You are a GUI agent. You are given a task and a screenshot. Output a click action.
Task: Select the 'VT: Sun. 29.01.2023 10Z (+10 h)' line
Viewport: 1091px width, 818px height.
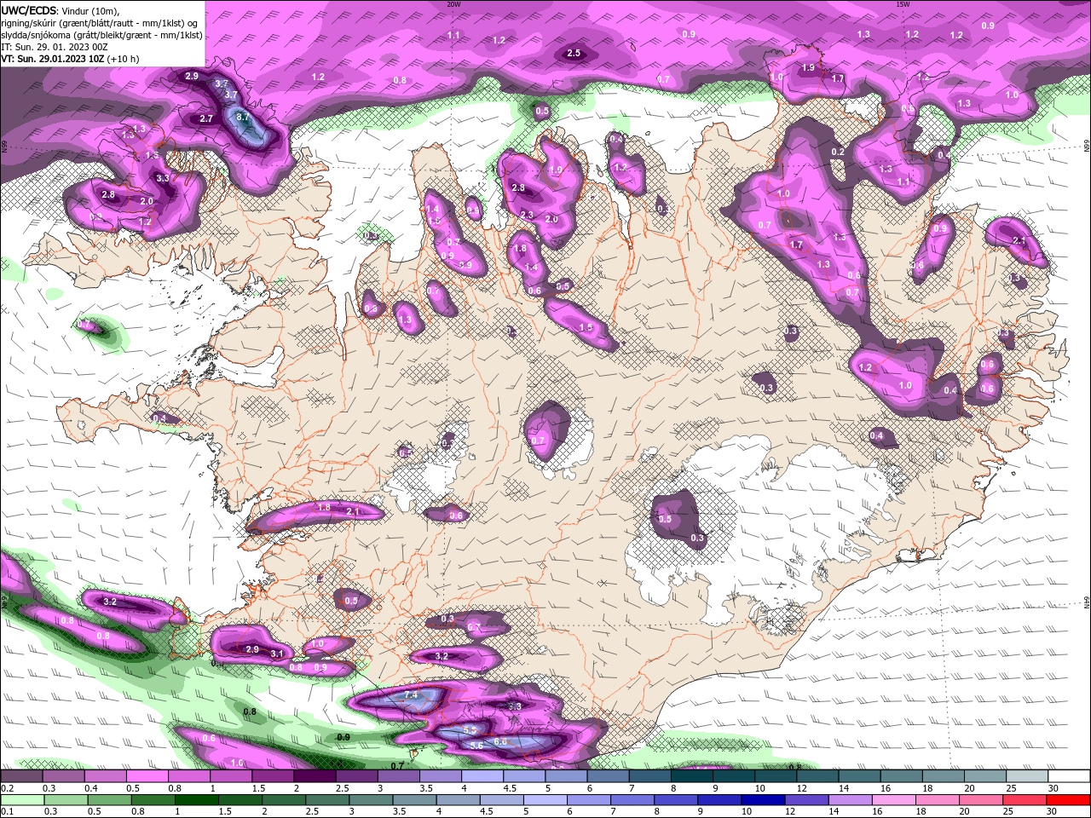tap(70, 59)
